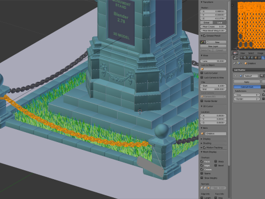Click the Subsurf modifier name field
The height and width of the screenshot is (199, 265).
point(251,76)
